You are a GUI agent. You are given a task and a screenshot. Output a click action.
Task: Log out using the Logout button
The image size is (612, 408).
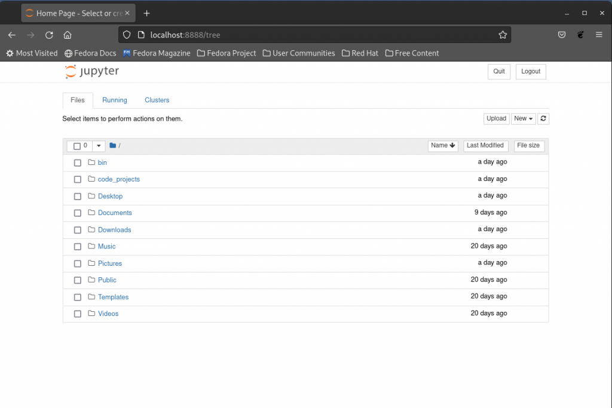pyautogui.click(x=530, y=72)
